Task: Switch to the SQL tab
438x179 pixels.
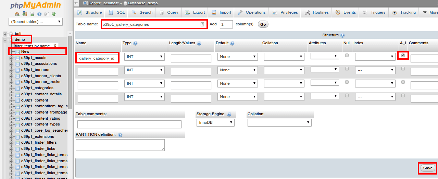Action: tap(116, 12)
